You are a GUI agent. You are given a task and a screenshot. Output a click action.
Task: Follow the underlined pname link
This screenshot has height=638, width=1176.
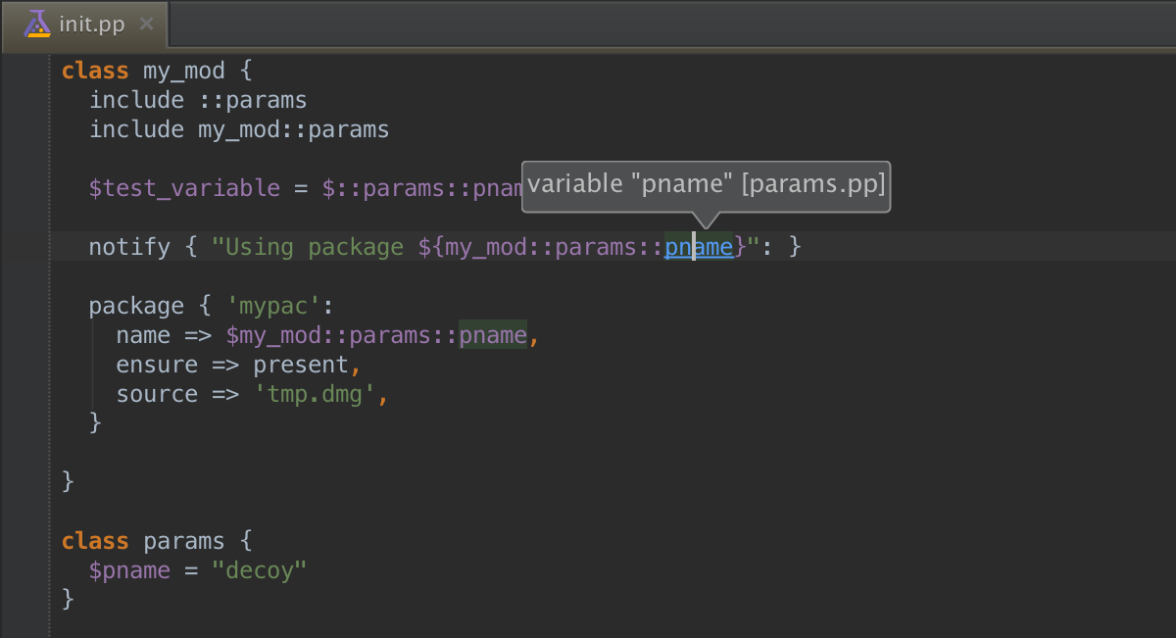pos(699,247)
